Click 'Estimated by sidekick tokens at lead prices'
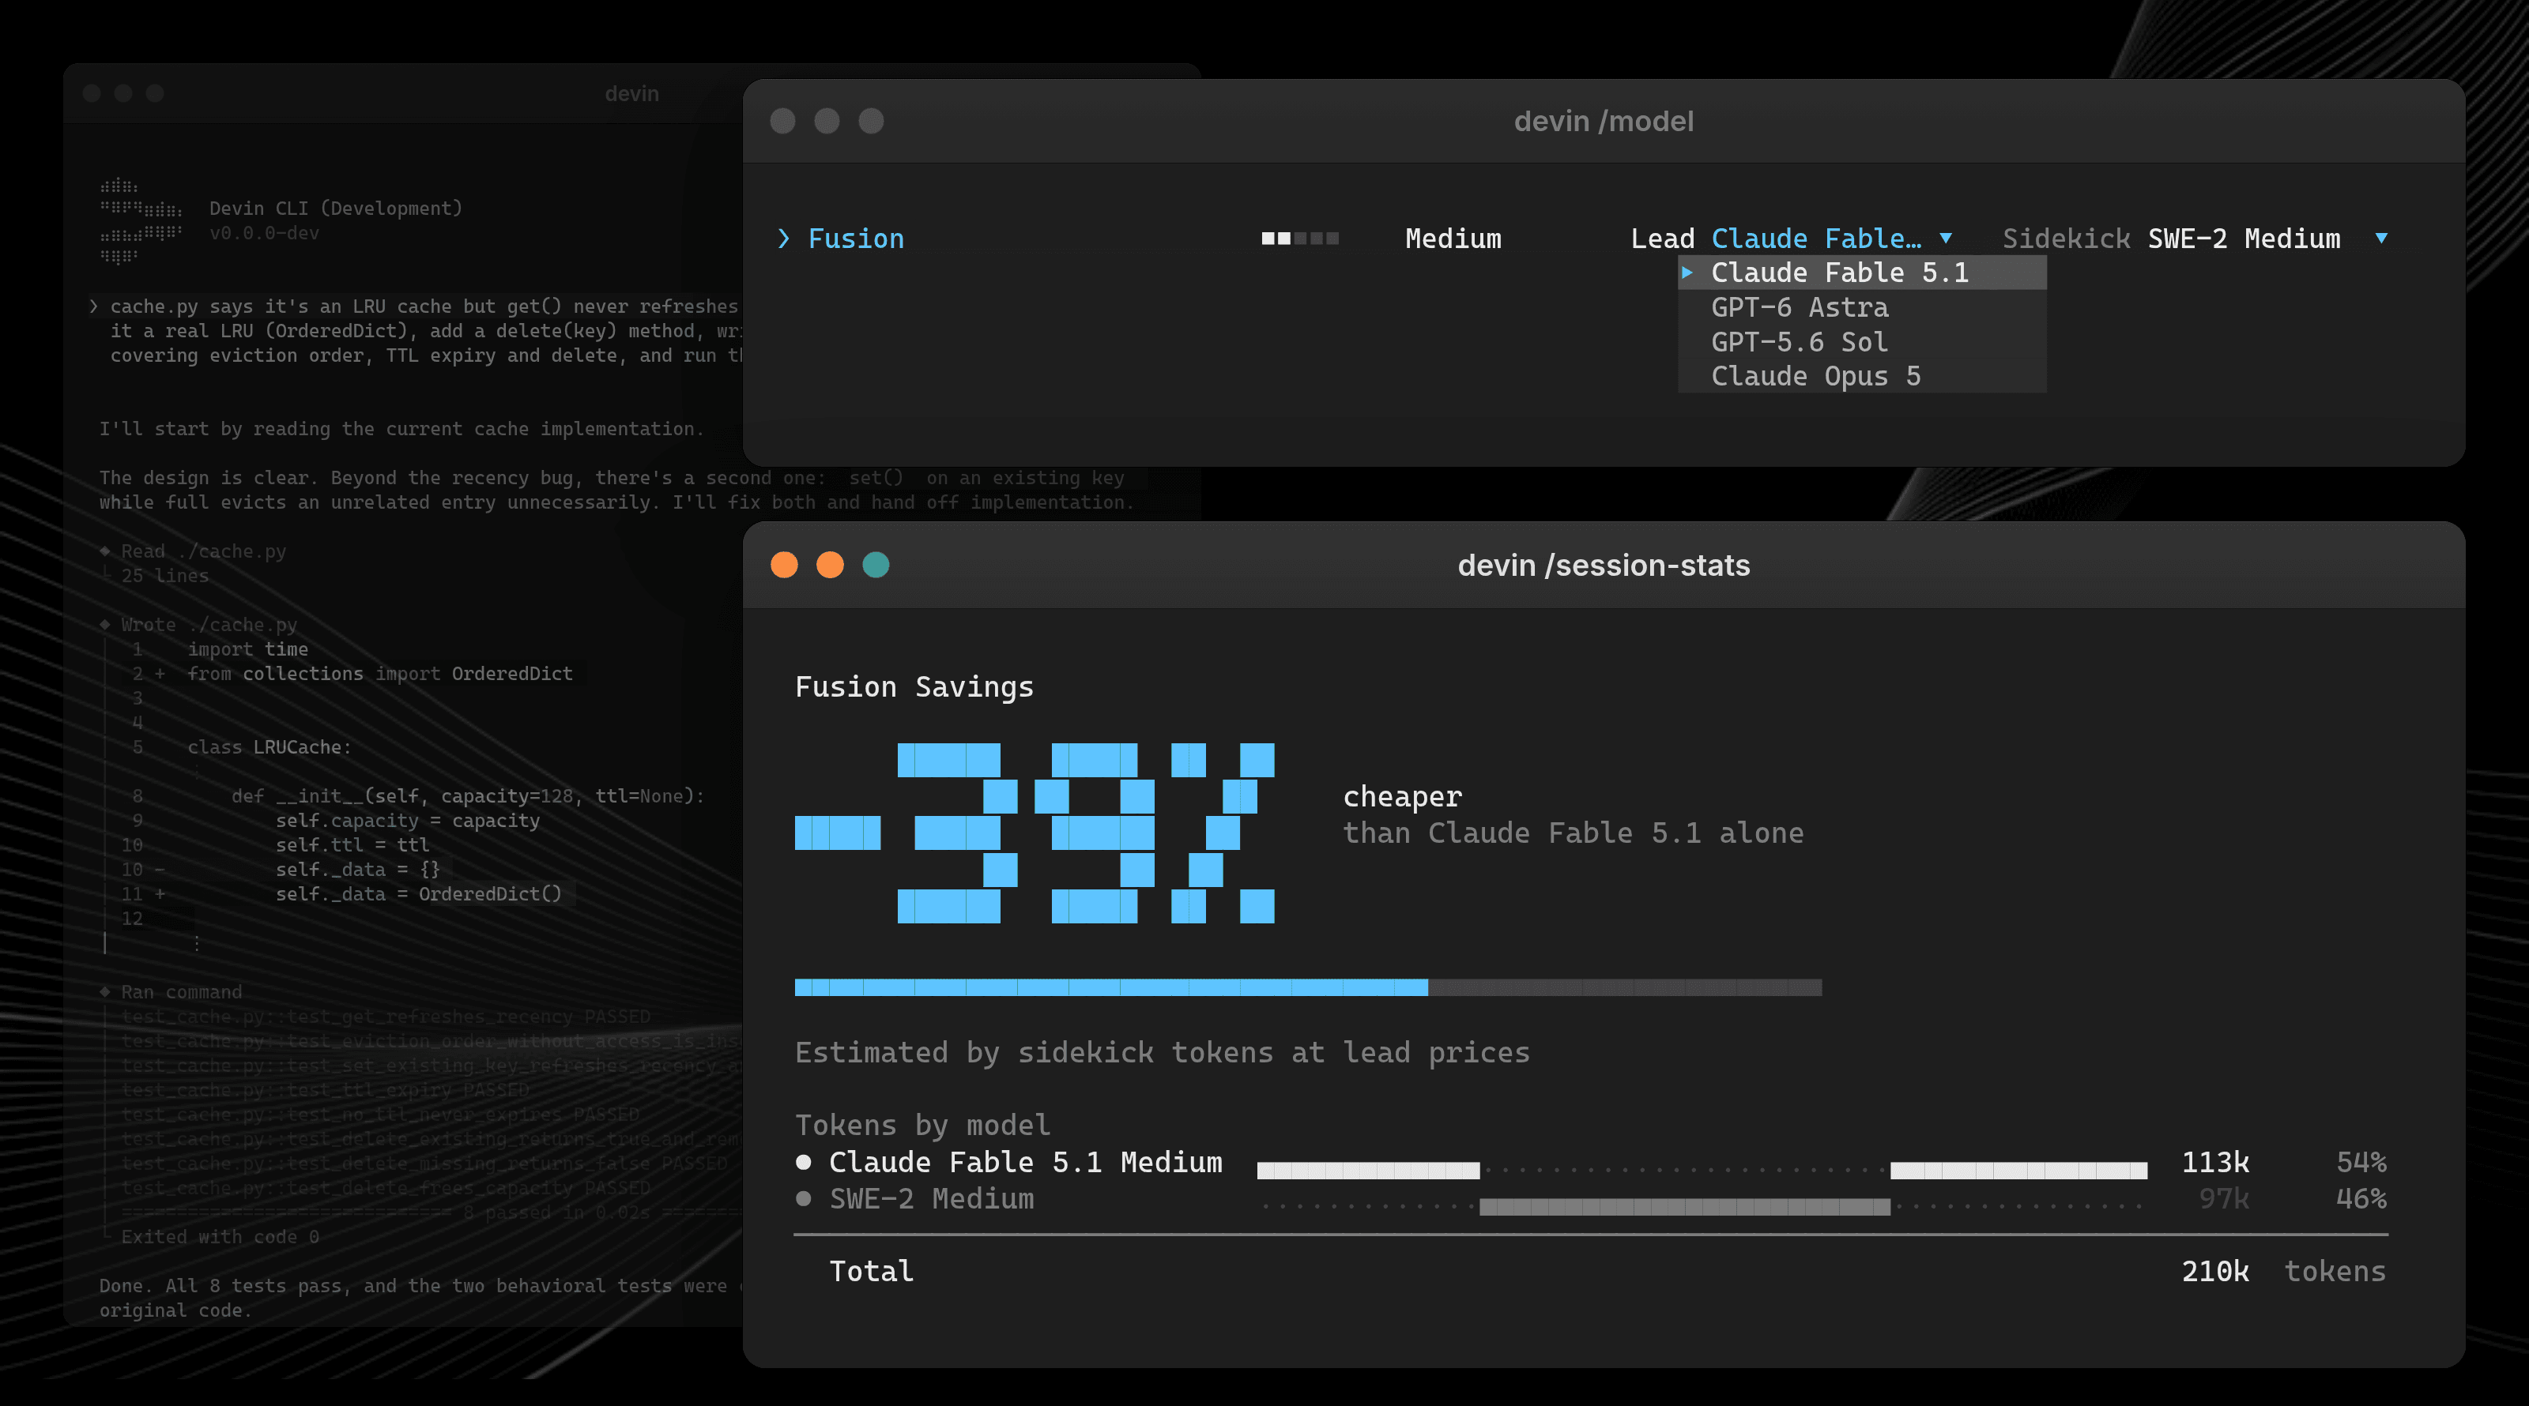 pos(1163,1053)
